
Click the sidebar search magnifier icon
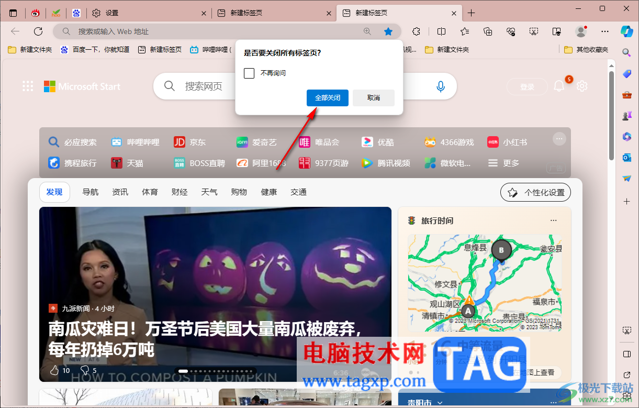point(626,52)
